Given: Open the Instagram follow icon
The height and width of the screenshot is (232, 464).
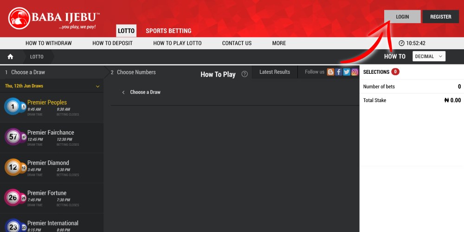Looking at the screenshot, I should coord(354,72).
